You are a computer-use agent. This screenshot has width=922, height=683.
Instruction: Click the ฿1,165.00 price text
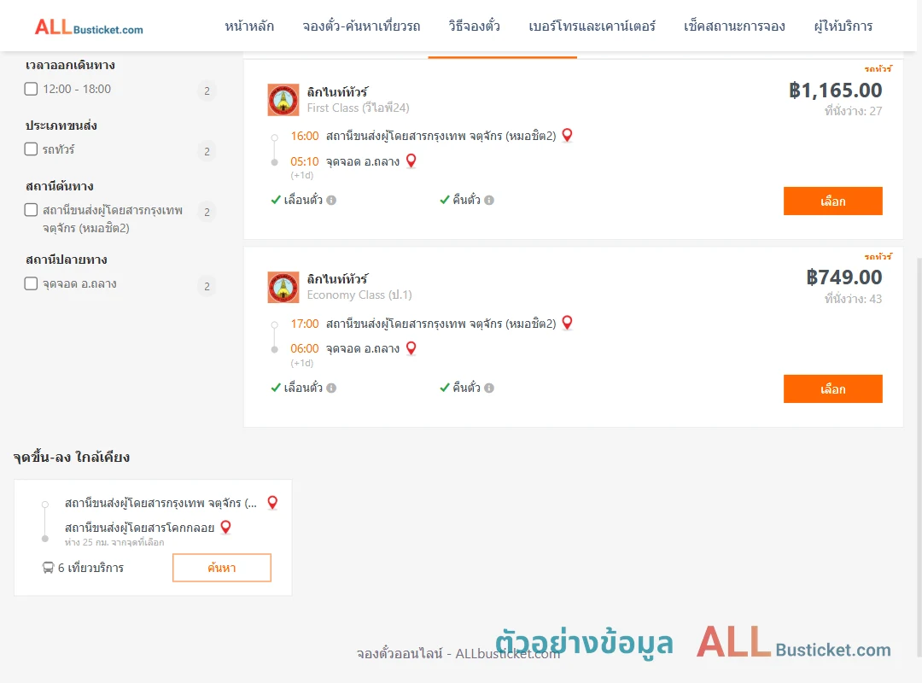835,90
